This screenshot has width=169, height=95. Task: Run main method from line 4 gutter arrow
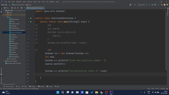31,22
